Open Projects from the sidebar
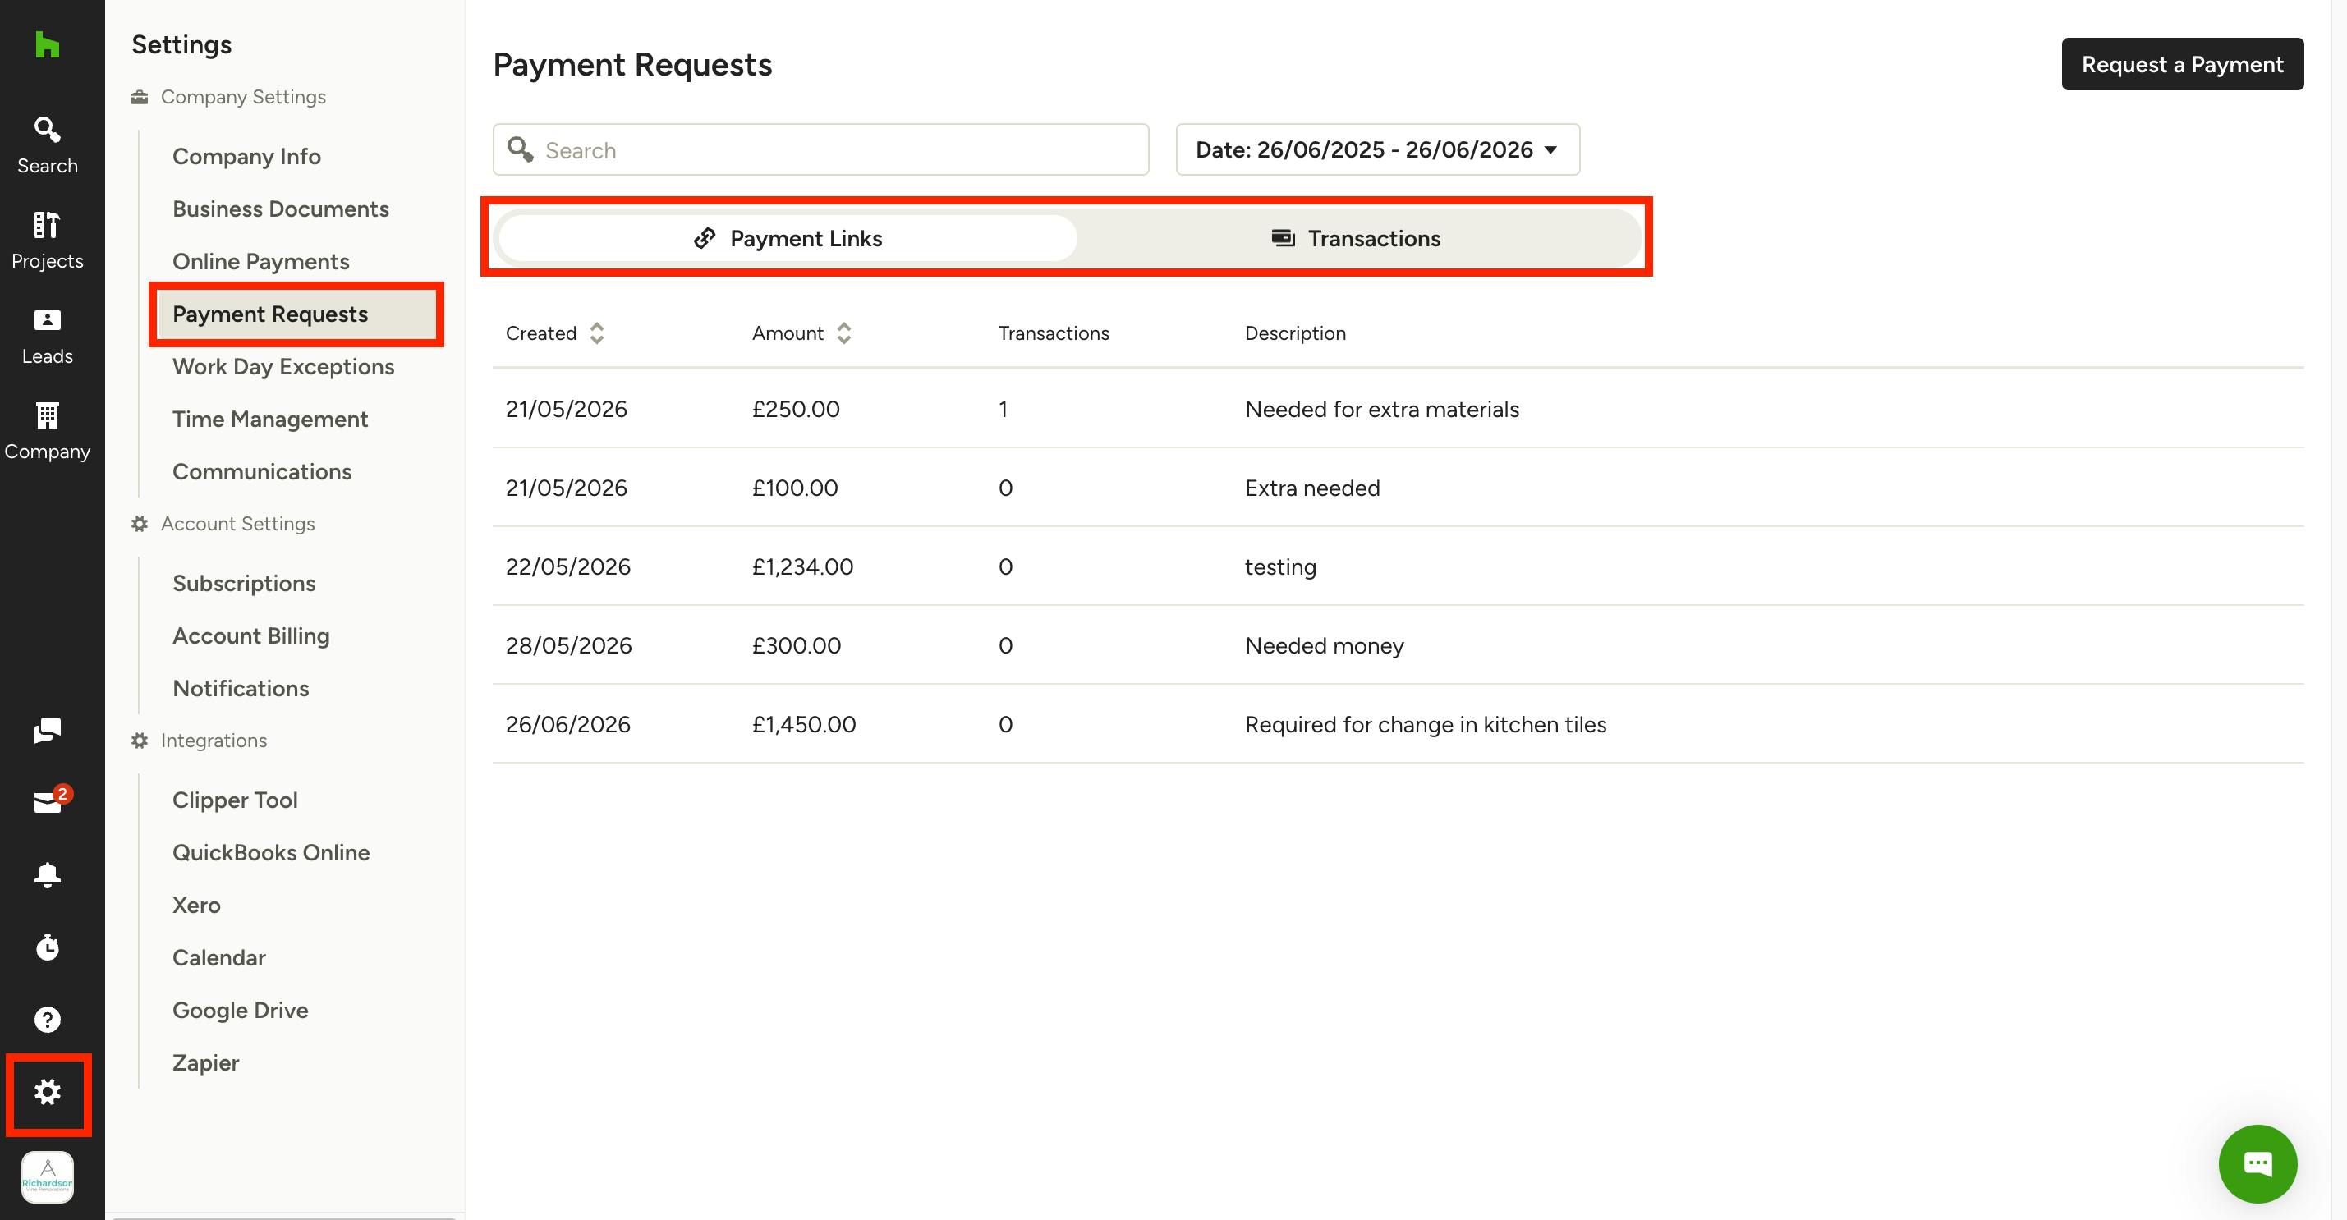The image size is (2347, 1220). tap(48, 241)
